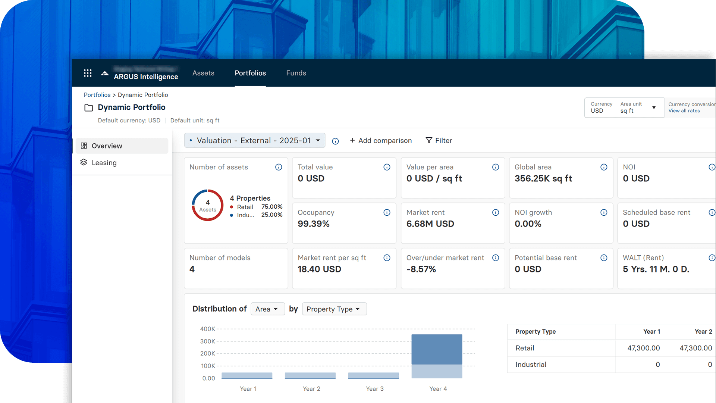Follow the Portfolios breadcrumb link
This screenshot has width=716, height=403.
(97, 95)
